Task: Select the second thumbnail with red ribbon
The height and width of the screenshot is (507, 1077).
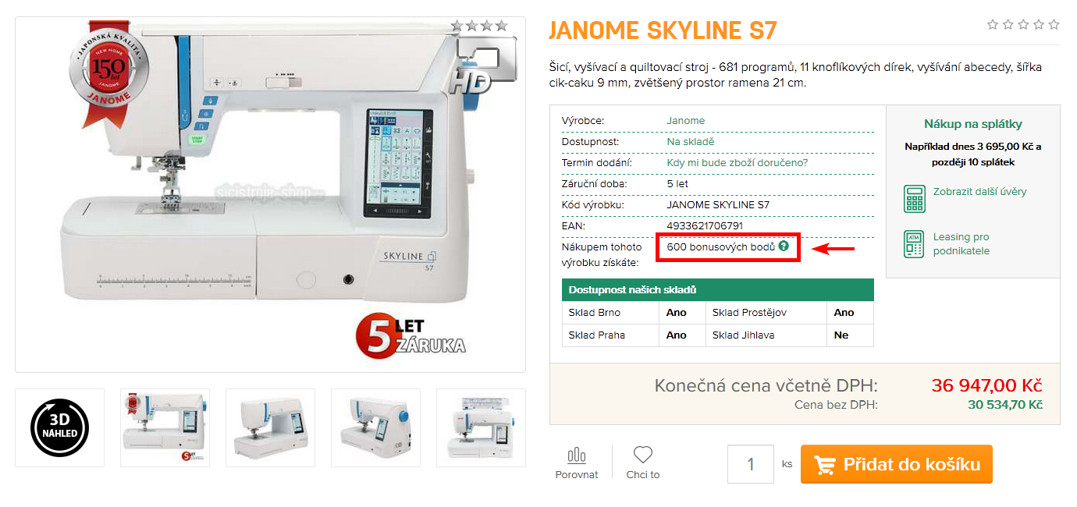Action: point(165,427)
